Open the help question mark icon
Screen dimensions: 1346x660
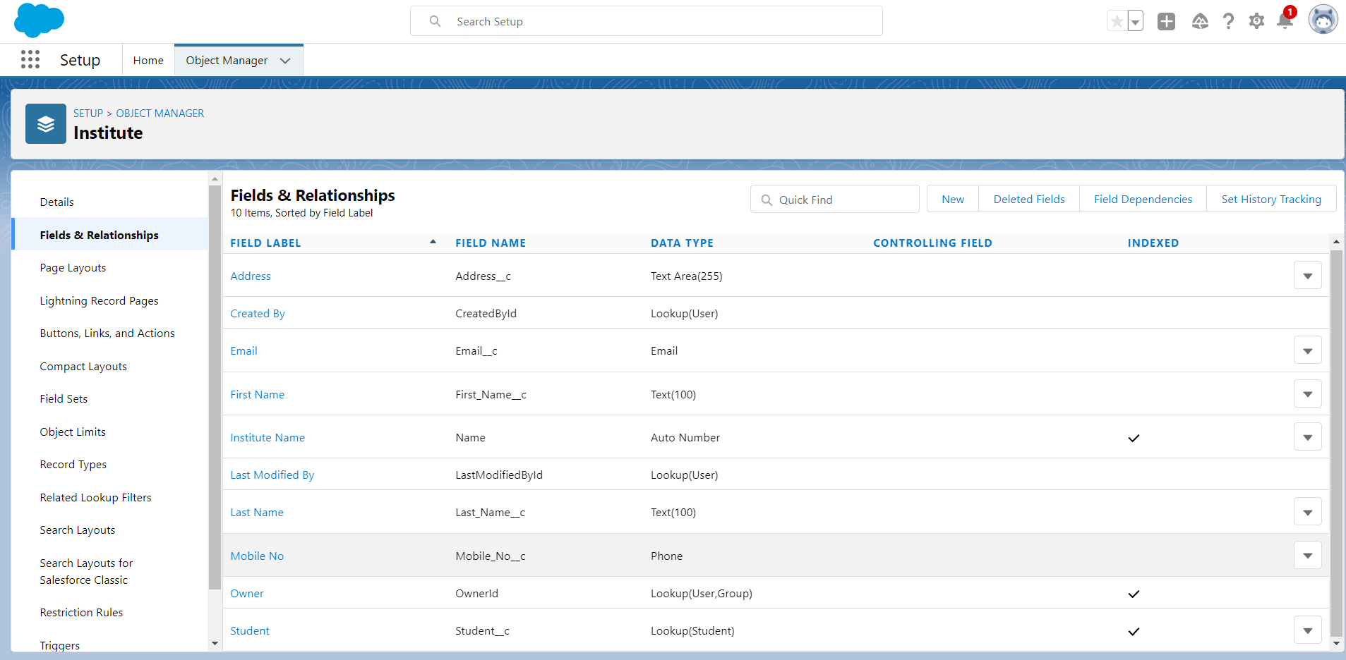point(1228,22)
